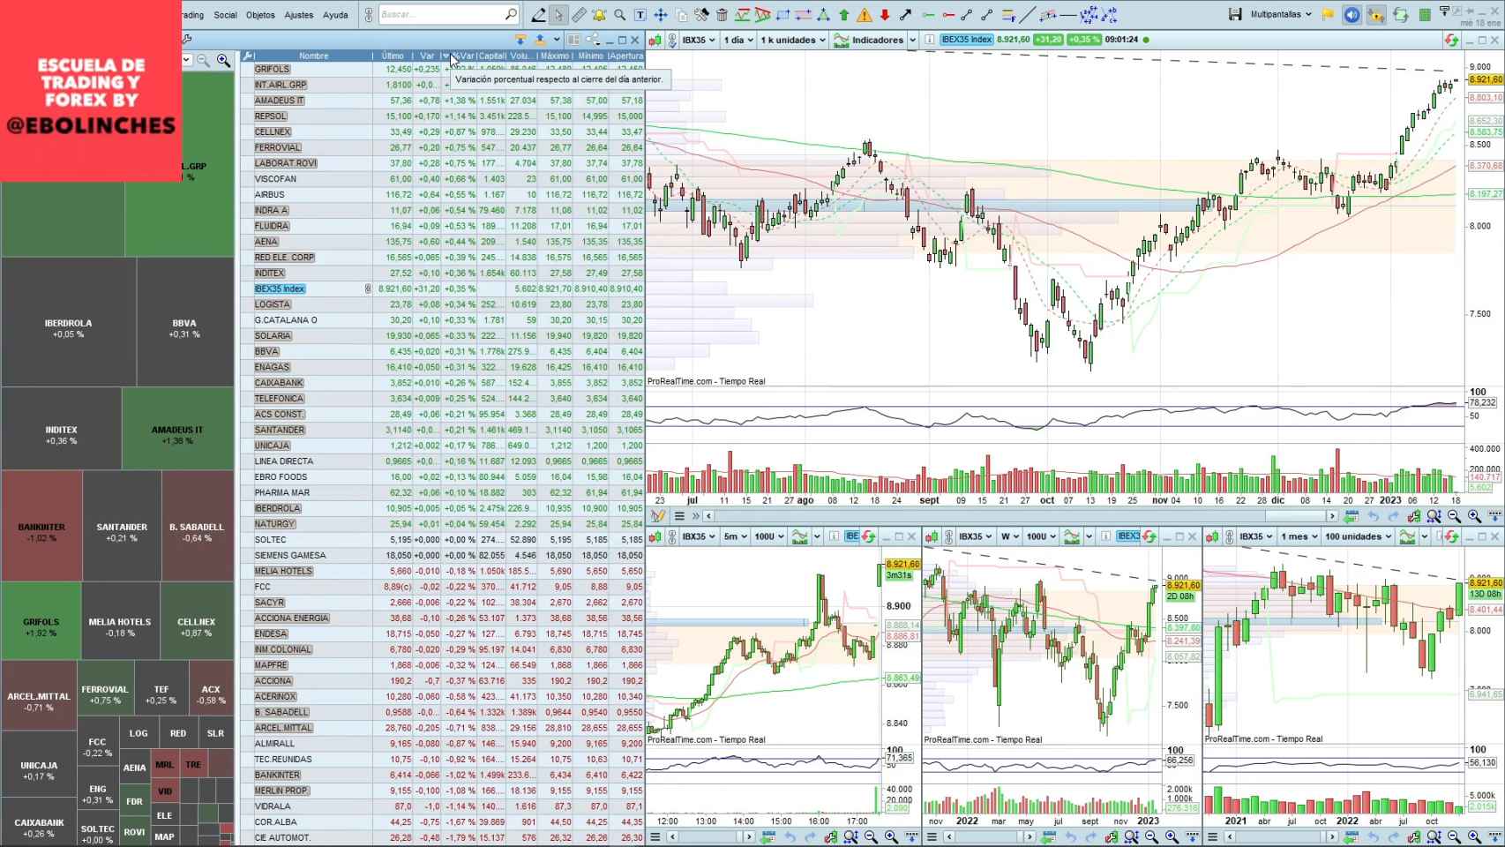Viewport: 1505px width, 847px height.
Task: Select the red down arrow marker
Action: coord(885,14)
